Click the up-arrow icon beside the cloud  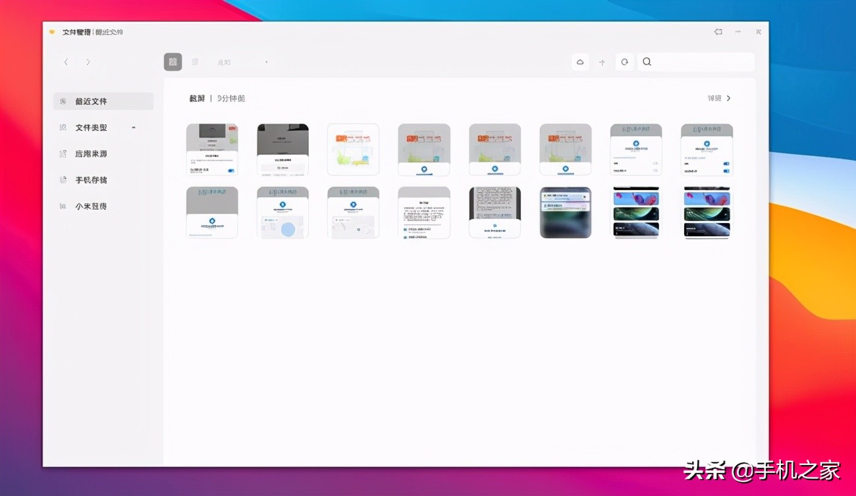click(602, 62)
